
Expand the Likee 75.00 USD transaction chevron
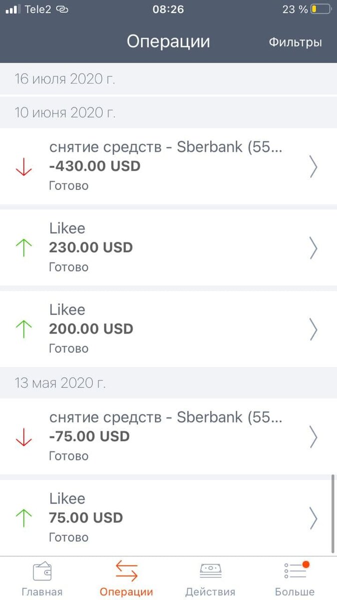314,517
